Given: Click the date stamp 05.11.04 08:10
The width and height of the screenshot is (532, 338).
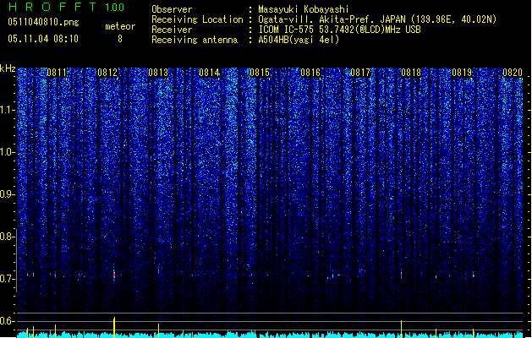Looking at the screenshot, I should [x=43, y=39].
